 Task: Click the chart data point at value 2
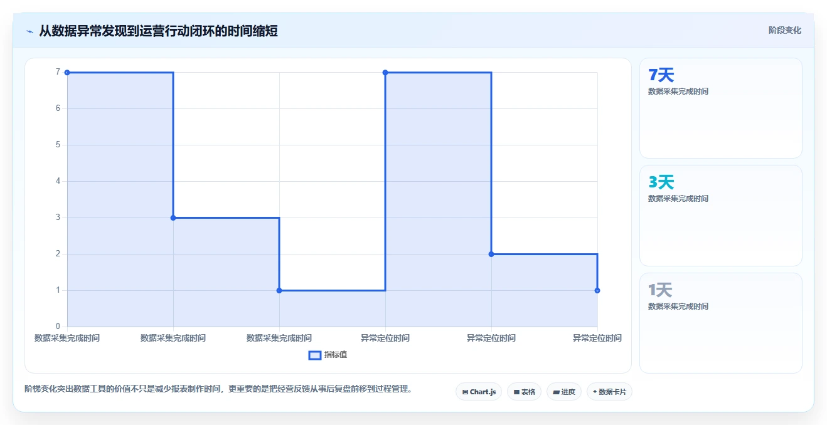click(x=491, y=254)
